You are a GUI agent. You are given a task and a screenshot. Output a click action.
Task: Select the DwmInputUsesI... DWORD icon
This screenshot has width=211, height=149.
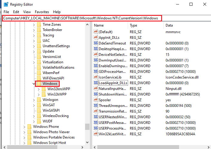coord(96,60)
